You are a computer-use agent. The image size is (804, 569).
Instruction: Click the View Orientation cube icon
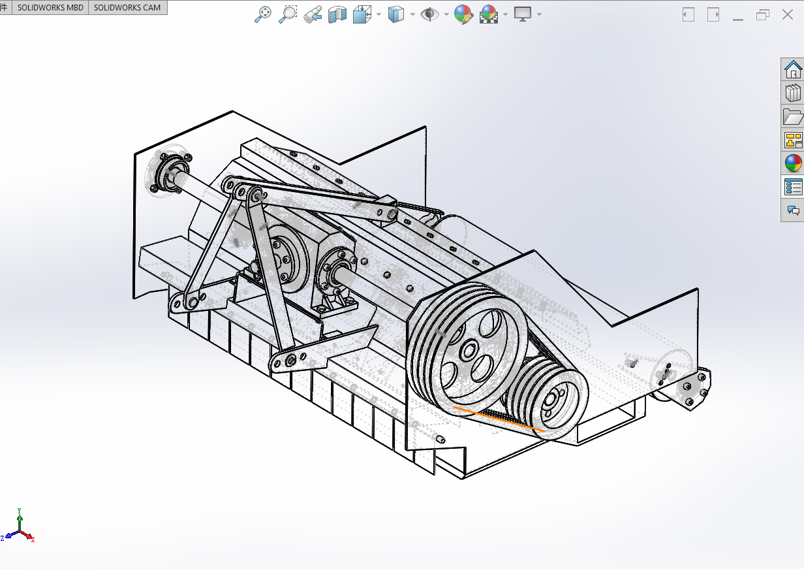click(x=362, y=14)
